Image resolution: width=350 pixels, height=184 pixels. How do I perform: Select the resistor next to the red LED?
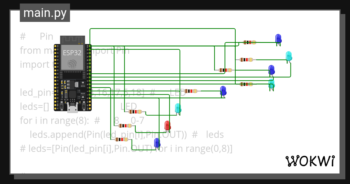(125, 126)
